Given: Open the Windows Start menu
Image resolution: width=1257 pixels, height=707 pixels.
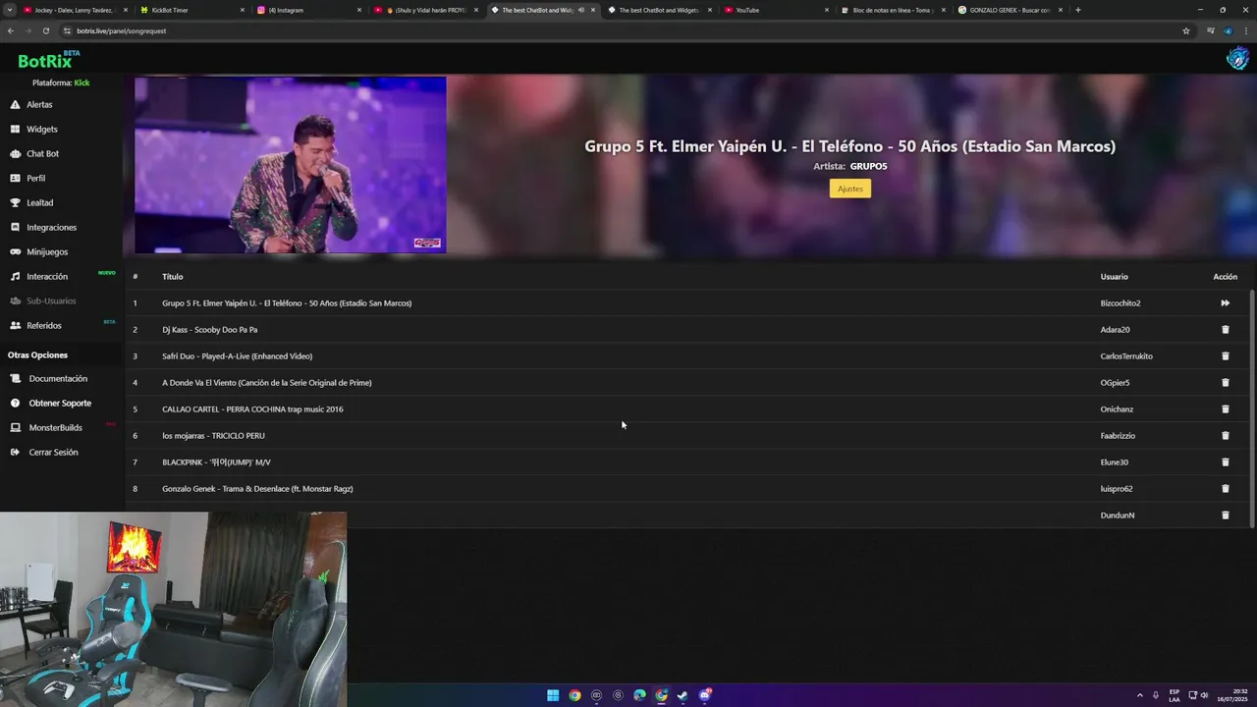Looking at the screenshot, I should point(553,695).
